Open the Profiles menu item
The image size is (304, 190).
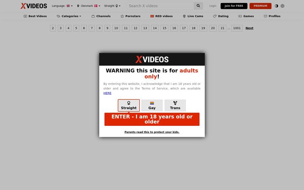[272, 16]
